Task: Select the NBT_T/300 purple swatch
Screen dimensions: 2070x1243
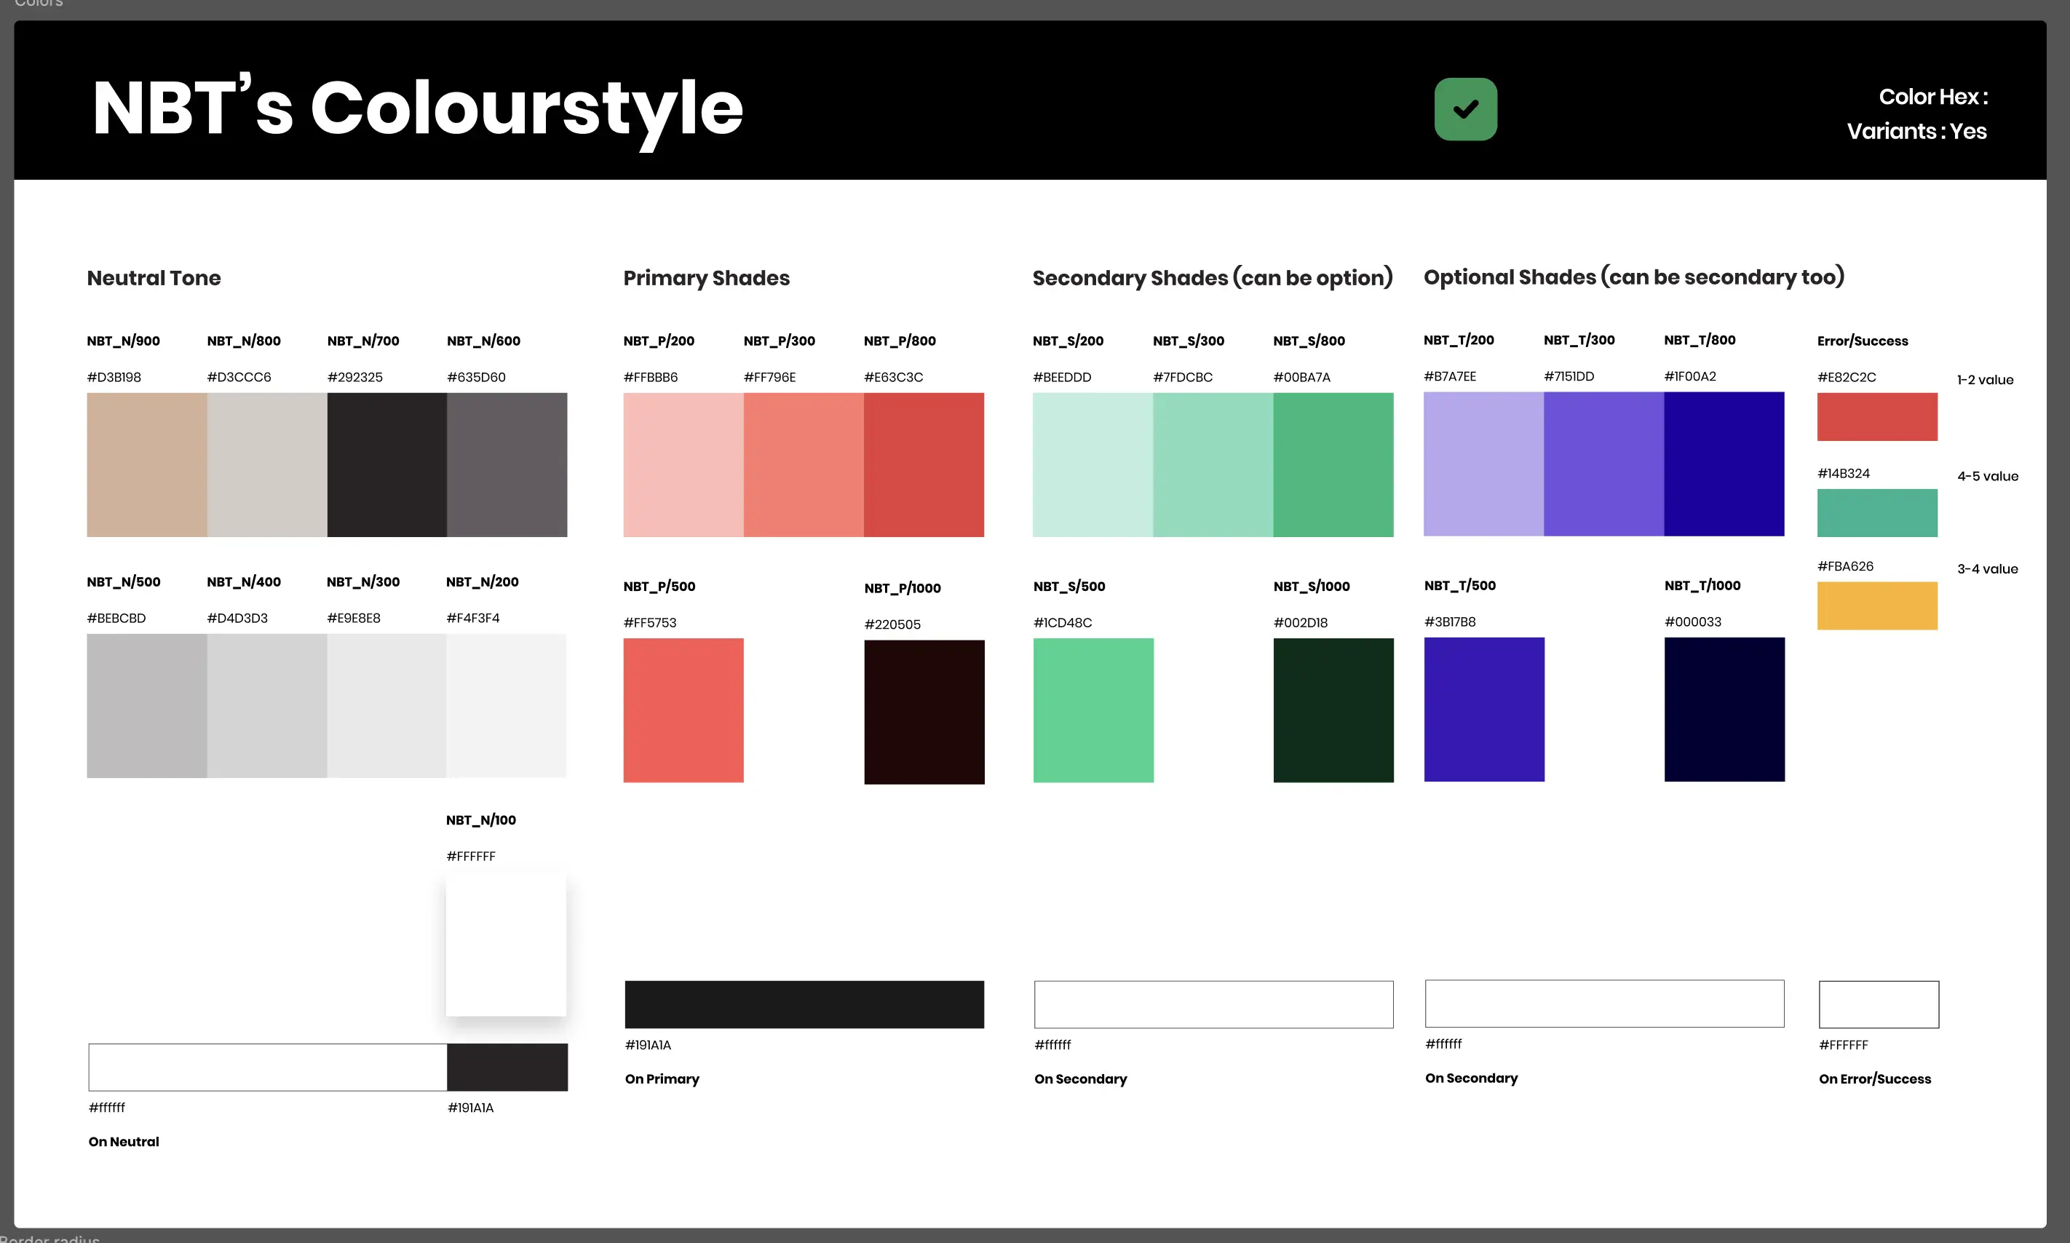Action: 1604,464
